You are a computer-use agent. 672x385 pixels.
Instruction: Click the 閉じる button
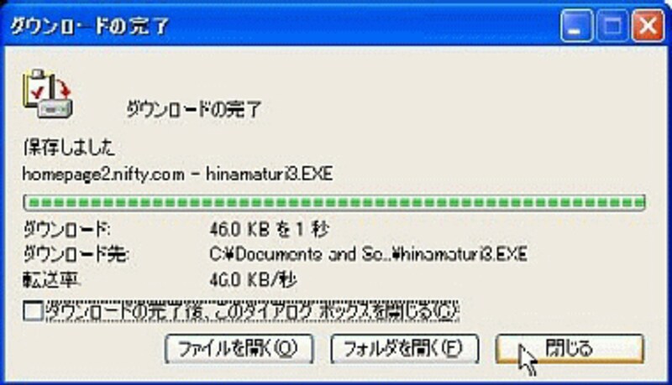click(x=570, y=349)
